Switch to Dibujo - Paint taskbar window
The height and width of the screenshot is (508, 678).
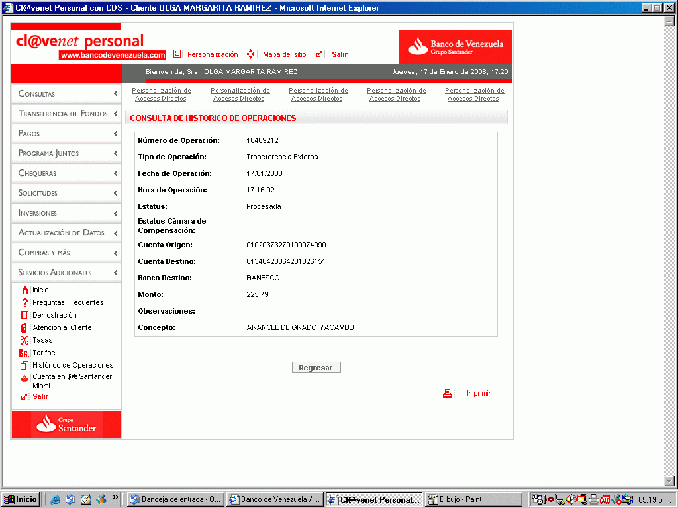pos(473,499)
